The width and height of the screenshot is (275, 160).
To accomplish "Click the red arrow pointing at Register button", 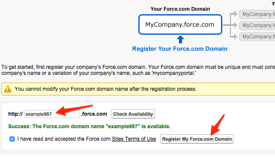I will click(x=217, y=125).
